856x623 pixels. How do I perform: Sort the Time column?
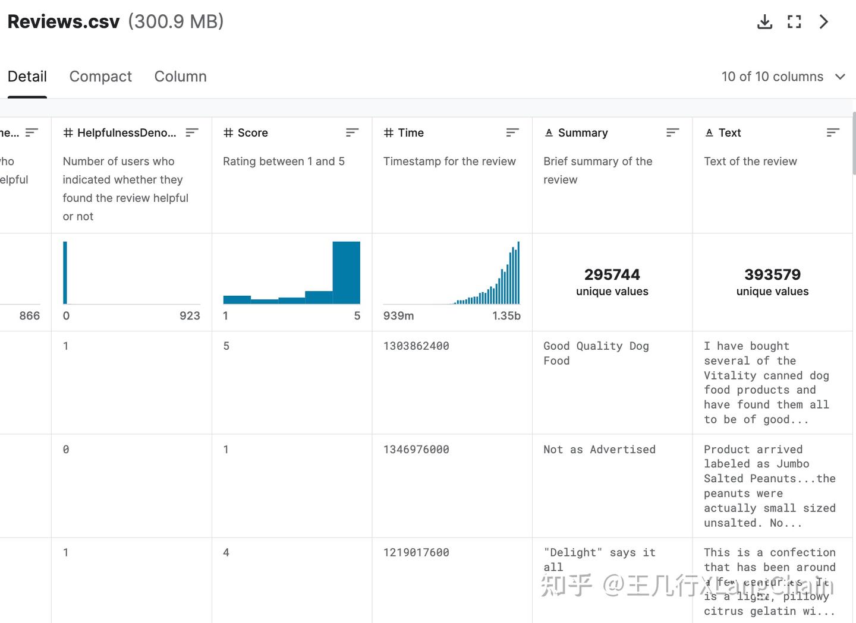(512, 132)
